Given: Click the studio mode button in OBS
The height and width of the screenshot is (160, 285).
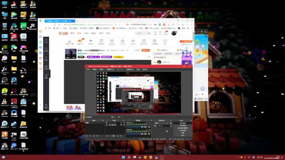Looking at the screenshot, I should (183, 130).
